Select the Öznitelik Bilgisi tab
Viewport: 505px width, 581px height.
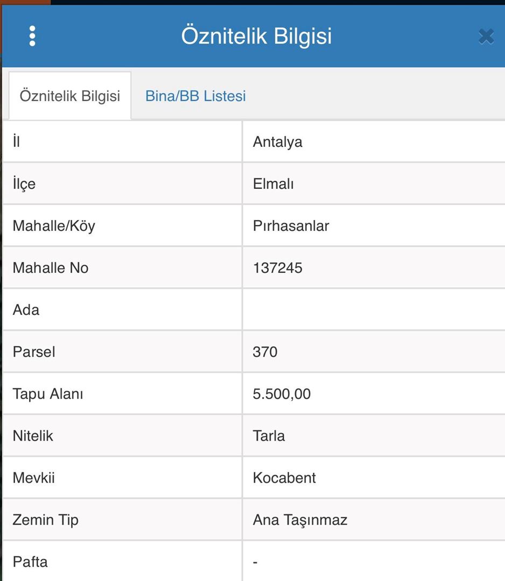(70, 96)
